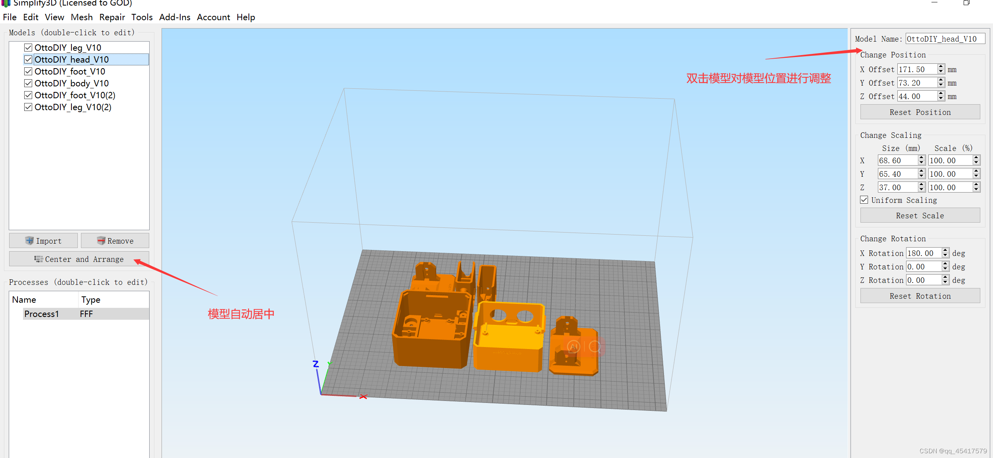Open the Mesh menu
The image size is (993, 458).
pos(81,17)
